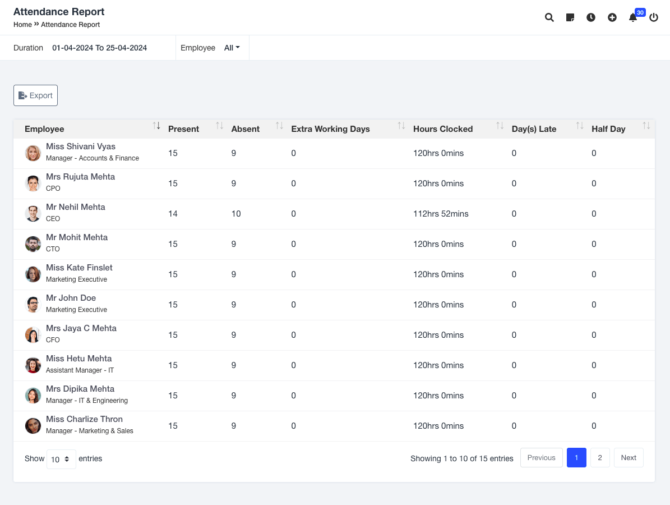Sort table by Employee column arrows
Screen dimensions: 670x505
[x=156, y=126]
